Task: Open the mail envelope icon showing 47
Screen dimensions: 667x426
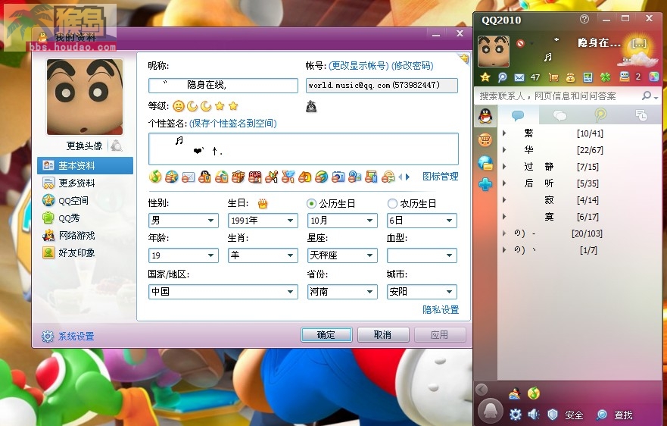Action: [x=519, y=77]
